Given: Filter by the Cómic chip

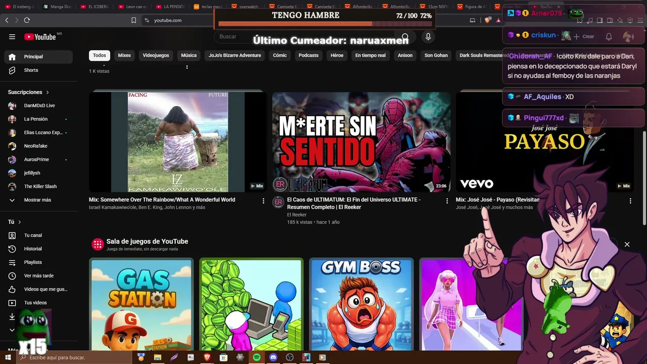Looking at the screenshot, I should pos(280,55).
